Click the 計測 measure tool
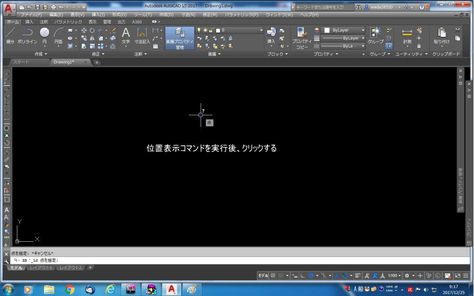 (407, 36)
